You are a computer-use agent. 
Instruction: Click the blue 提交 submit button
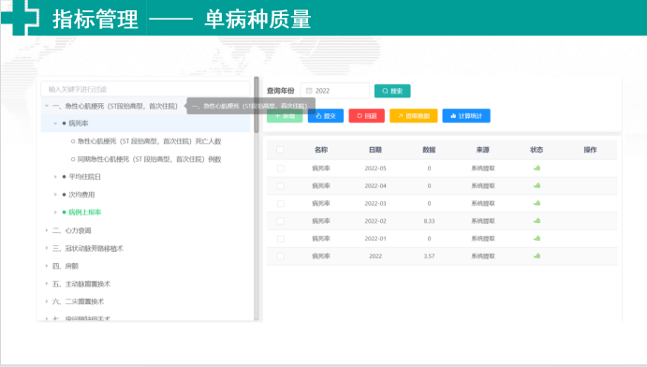[326, 116]
